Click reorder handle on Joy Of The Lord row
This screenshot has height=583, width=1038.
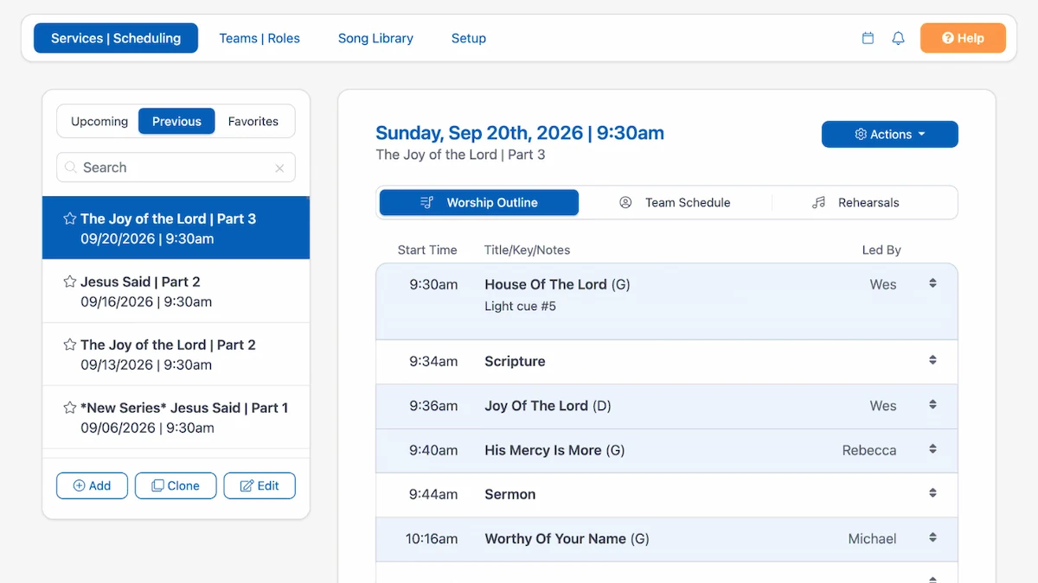tap(932, 404)
